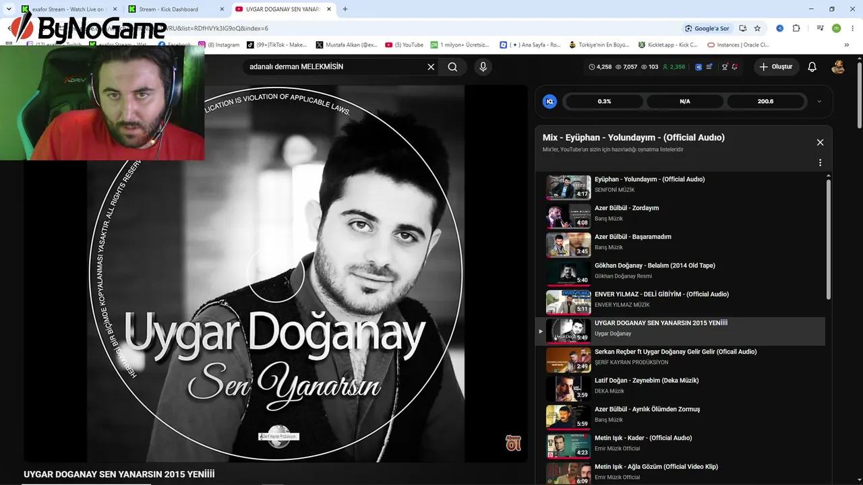The height and width of the screenshot is (485, 863).
Task: Click the vidIQ logo in stats panel
Action: [549, 101]
